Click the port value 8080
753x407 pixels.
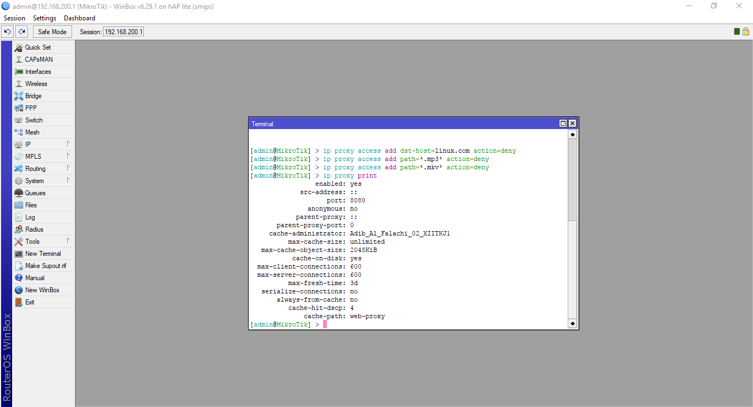tap(358, 200)
